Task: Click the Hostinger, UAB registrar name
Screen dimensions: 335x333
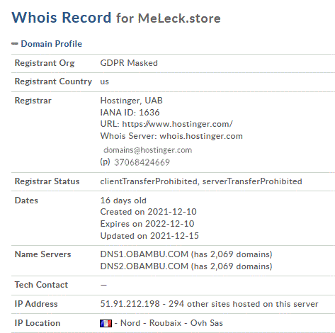Action: tap(132, 101)
